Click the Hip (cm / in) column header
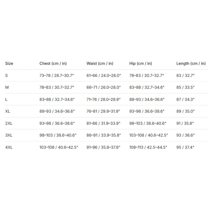This screenshot has width=208, height=208. click(141, 63)
